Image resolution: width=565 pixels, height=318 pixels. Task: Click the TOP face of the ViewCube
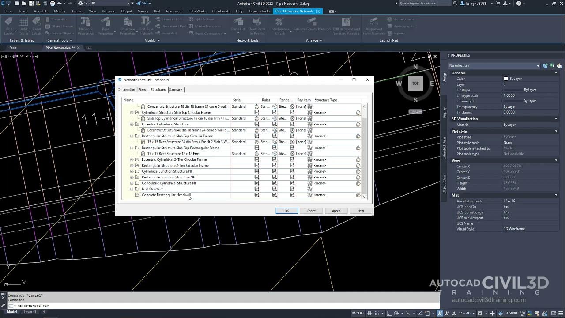[x=415, y=83]
